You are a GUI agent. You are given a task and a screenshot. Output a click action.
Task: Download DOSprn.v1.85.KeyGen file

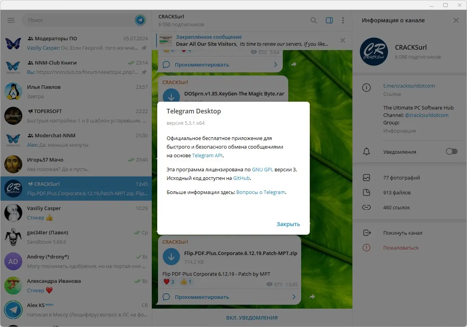tap(171, 96)
